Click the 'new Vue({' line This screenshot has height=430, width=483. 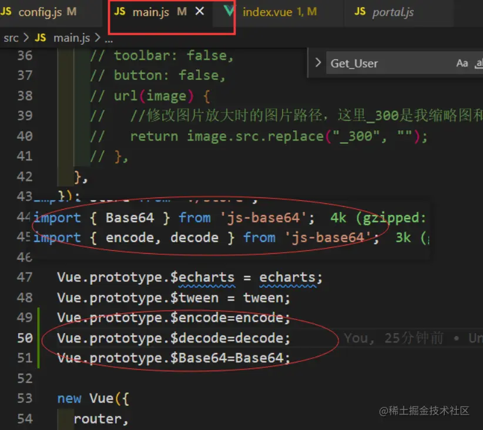(93, 399)
